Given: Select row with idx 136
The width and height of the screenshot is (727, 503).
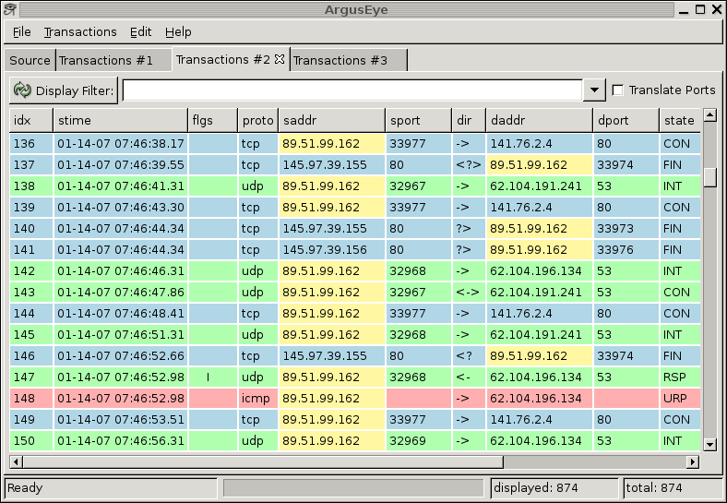Looking at the screenshot, I should 354,144.
